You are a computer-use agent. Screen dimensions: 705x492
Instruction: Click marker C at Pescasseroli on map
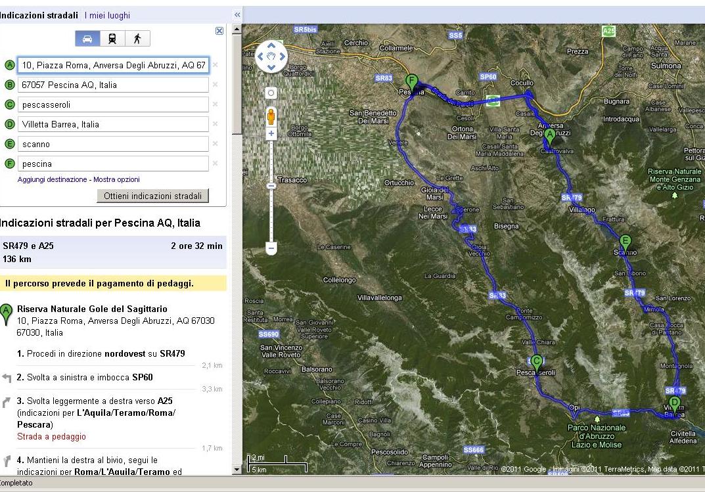coord(536,362)
